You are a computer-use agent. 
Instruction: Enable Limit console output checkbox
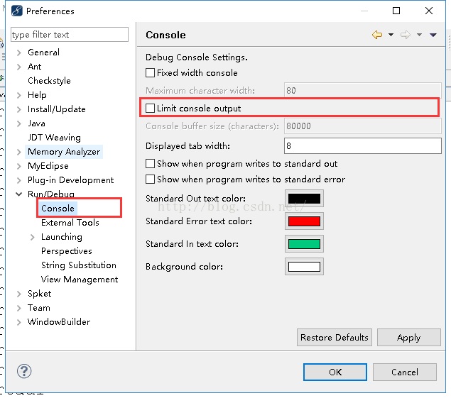tap(150, 109)
